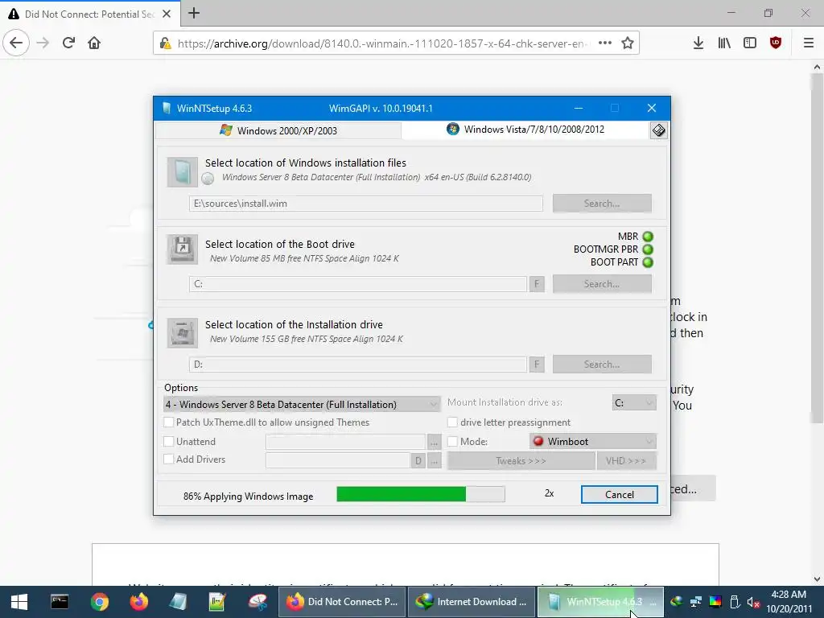
Task: Tick the Unattend checkbox
Action: (x=169, y=442)
